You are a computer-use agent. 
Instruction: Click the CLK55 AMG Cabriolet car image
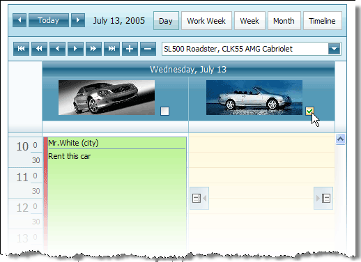click(x=254, y=98)
